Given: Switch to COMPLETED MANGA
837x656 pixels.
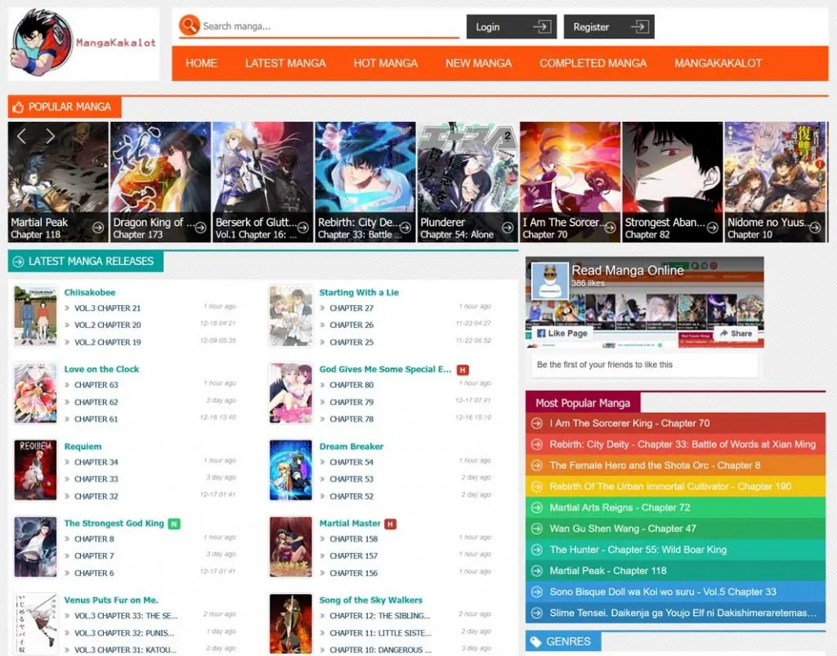Looking at the screenshot, I should tap(592, 63).
